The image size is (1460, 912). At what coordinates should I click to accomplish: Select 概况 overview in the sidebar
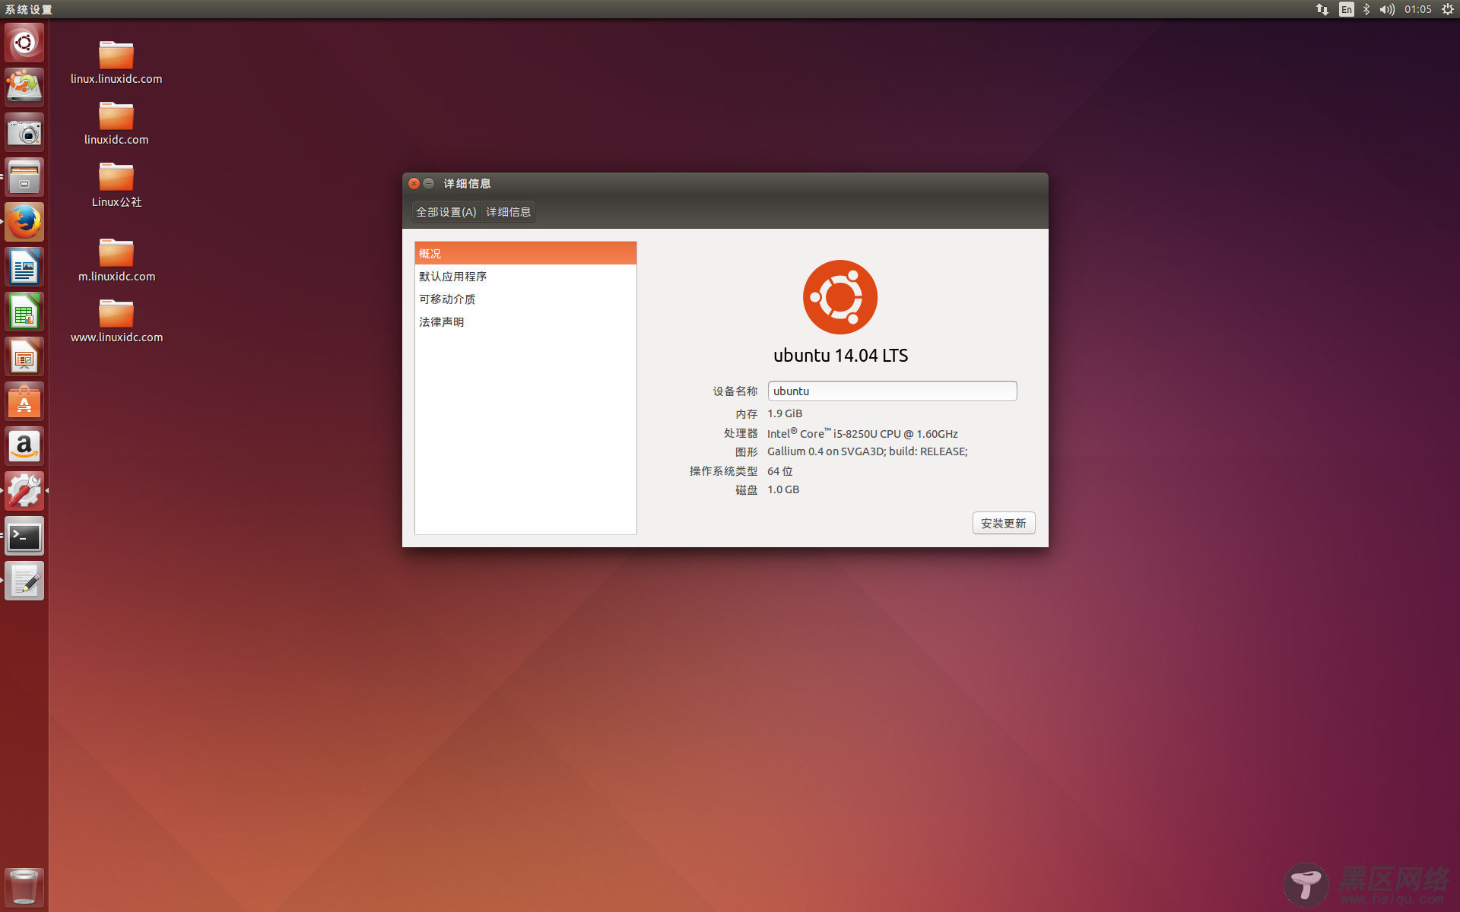(525, 253)
